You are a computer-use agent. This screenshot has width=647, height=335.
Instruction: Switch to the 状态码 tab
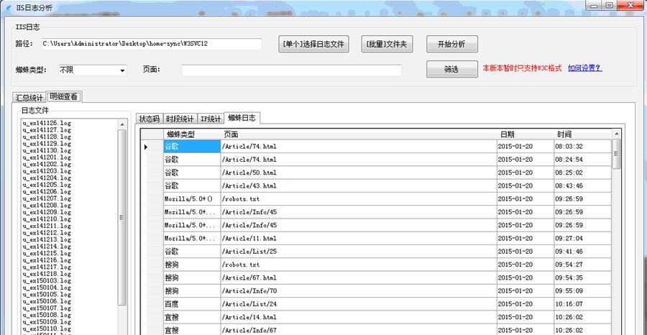point(150,119)
